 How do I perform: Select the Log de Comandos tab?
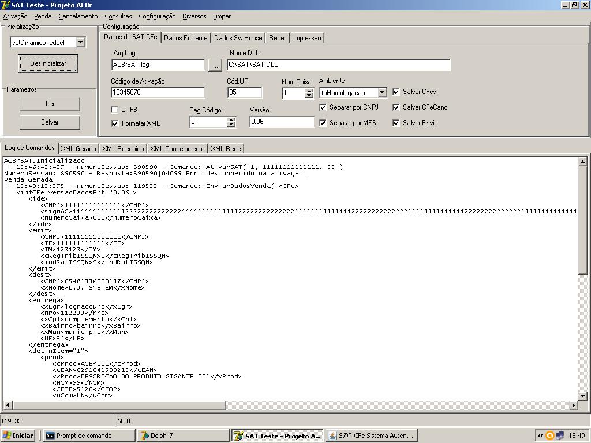tap(29, 148)
